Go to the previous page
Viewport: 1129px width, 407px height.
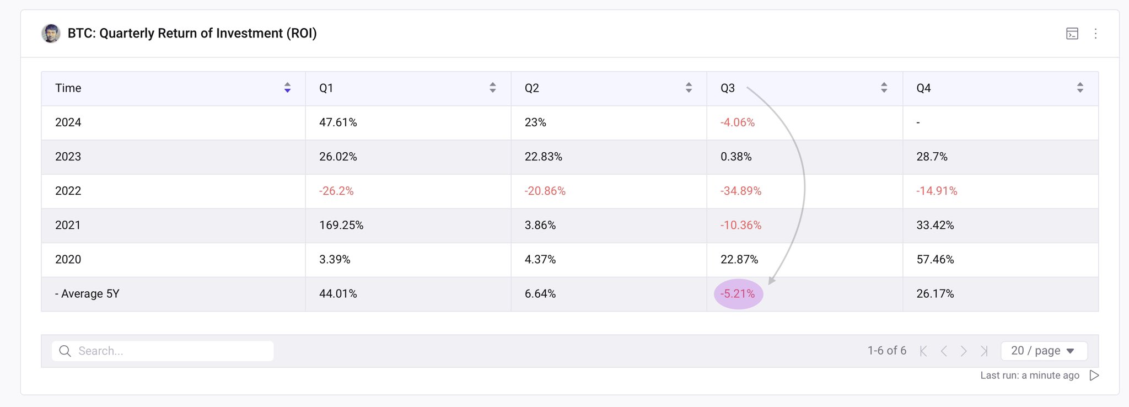coord(944,351)
